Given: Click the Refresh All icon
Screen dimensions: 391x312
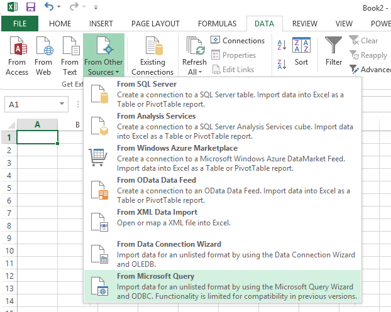Looking at the screenshot, I should (x=195, y=46).
